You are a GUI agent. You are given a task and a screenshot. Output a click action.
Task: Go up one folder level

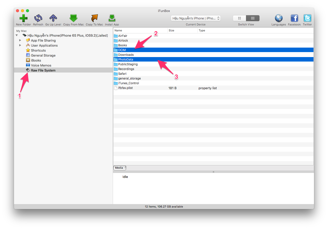[53, 18]
